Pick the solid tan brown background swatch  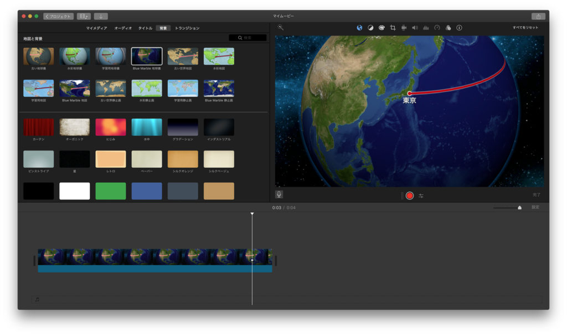pos(219,191)
